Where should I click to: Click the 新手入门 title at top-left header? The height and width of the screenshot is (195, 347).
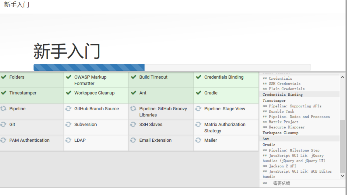(17, 5)
